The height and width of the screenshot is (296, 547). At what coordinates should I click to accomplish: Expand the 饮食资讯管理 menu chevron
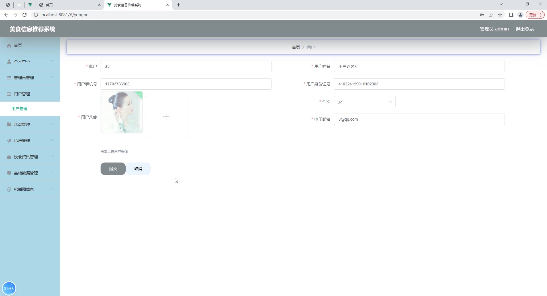coord(52,156)
